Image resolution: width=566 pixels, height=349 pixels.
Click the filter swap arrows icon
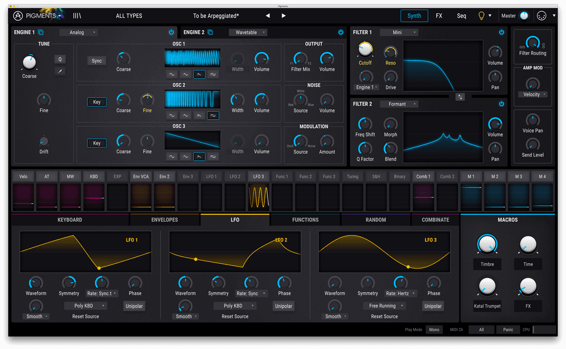[x=460, y=97]
